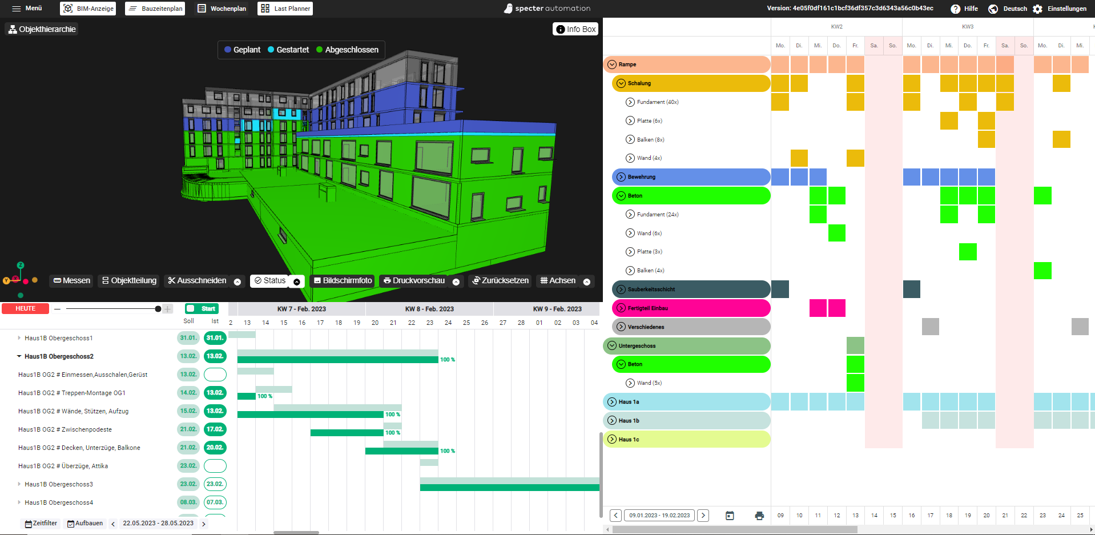Open the calendar icon in the schedule footer

730,515
